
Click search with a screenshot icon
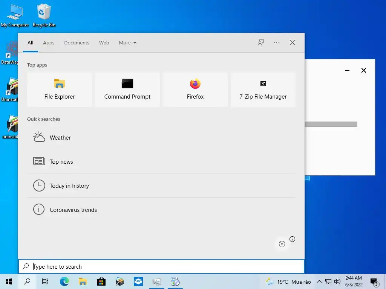tap(282, 244)
